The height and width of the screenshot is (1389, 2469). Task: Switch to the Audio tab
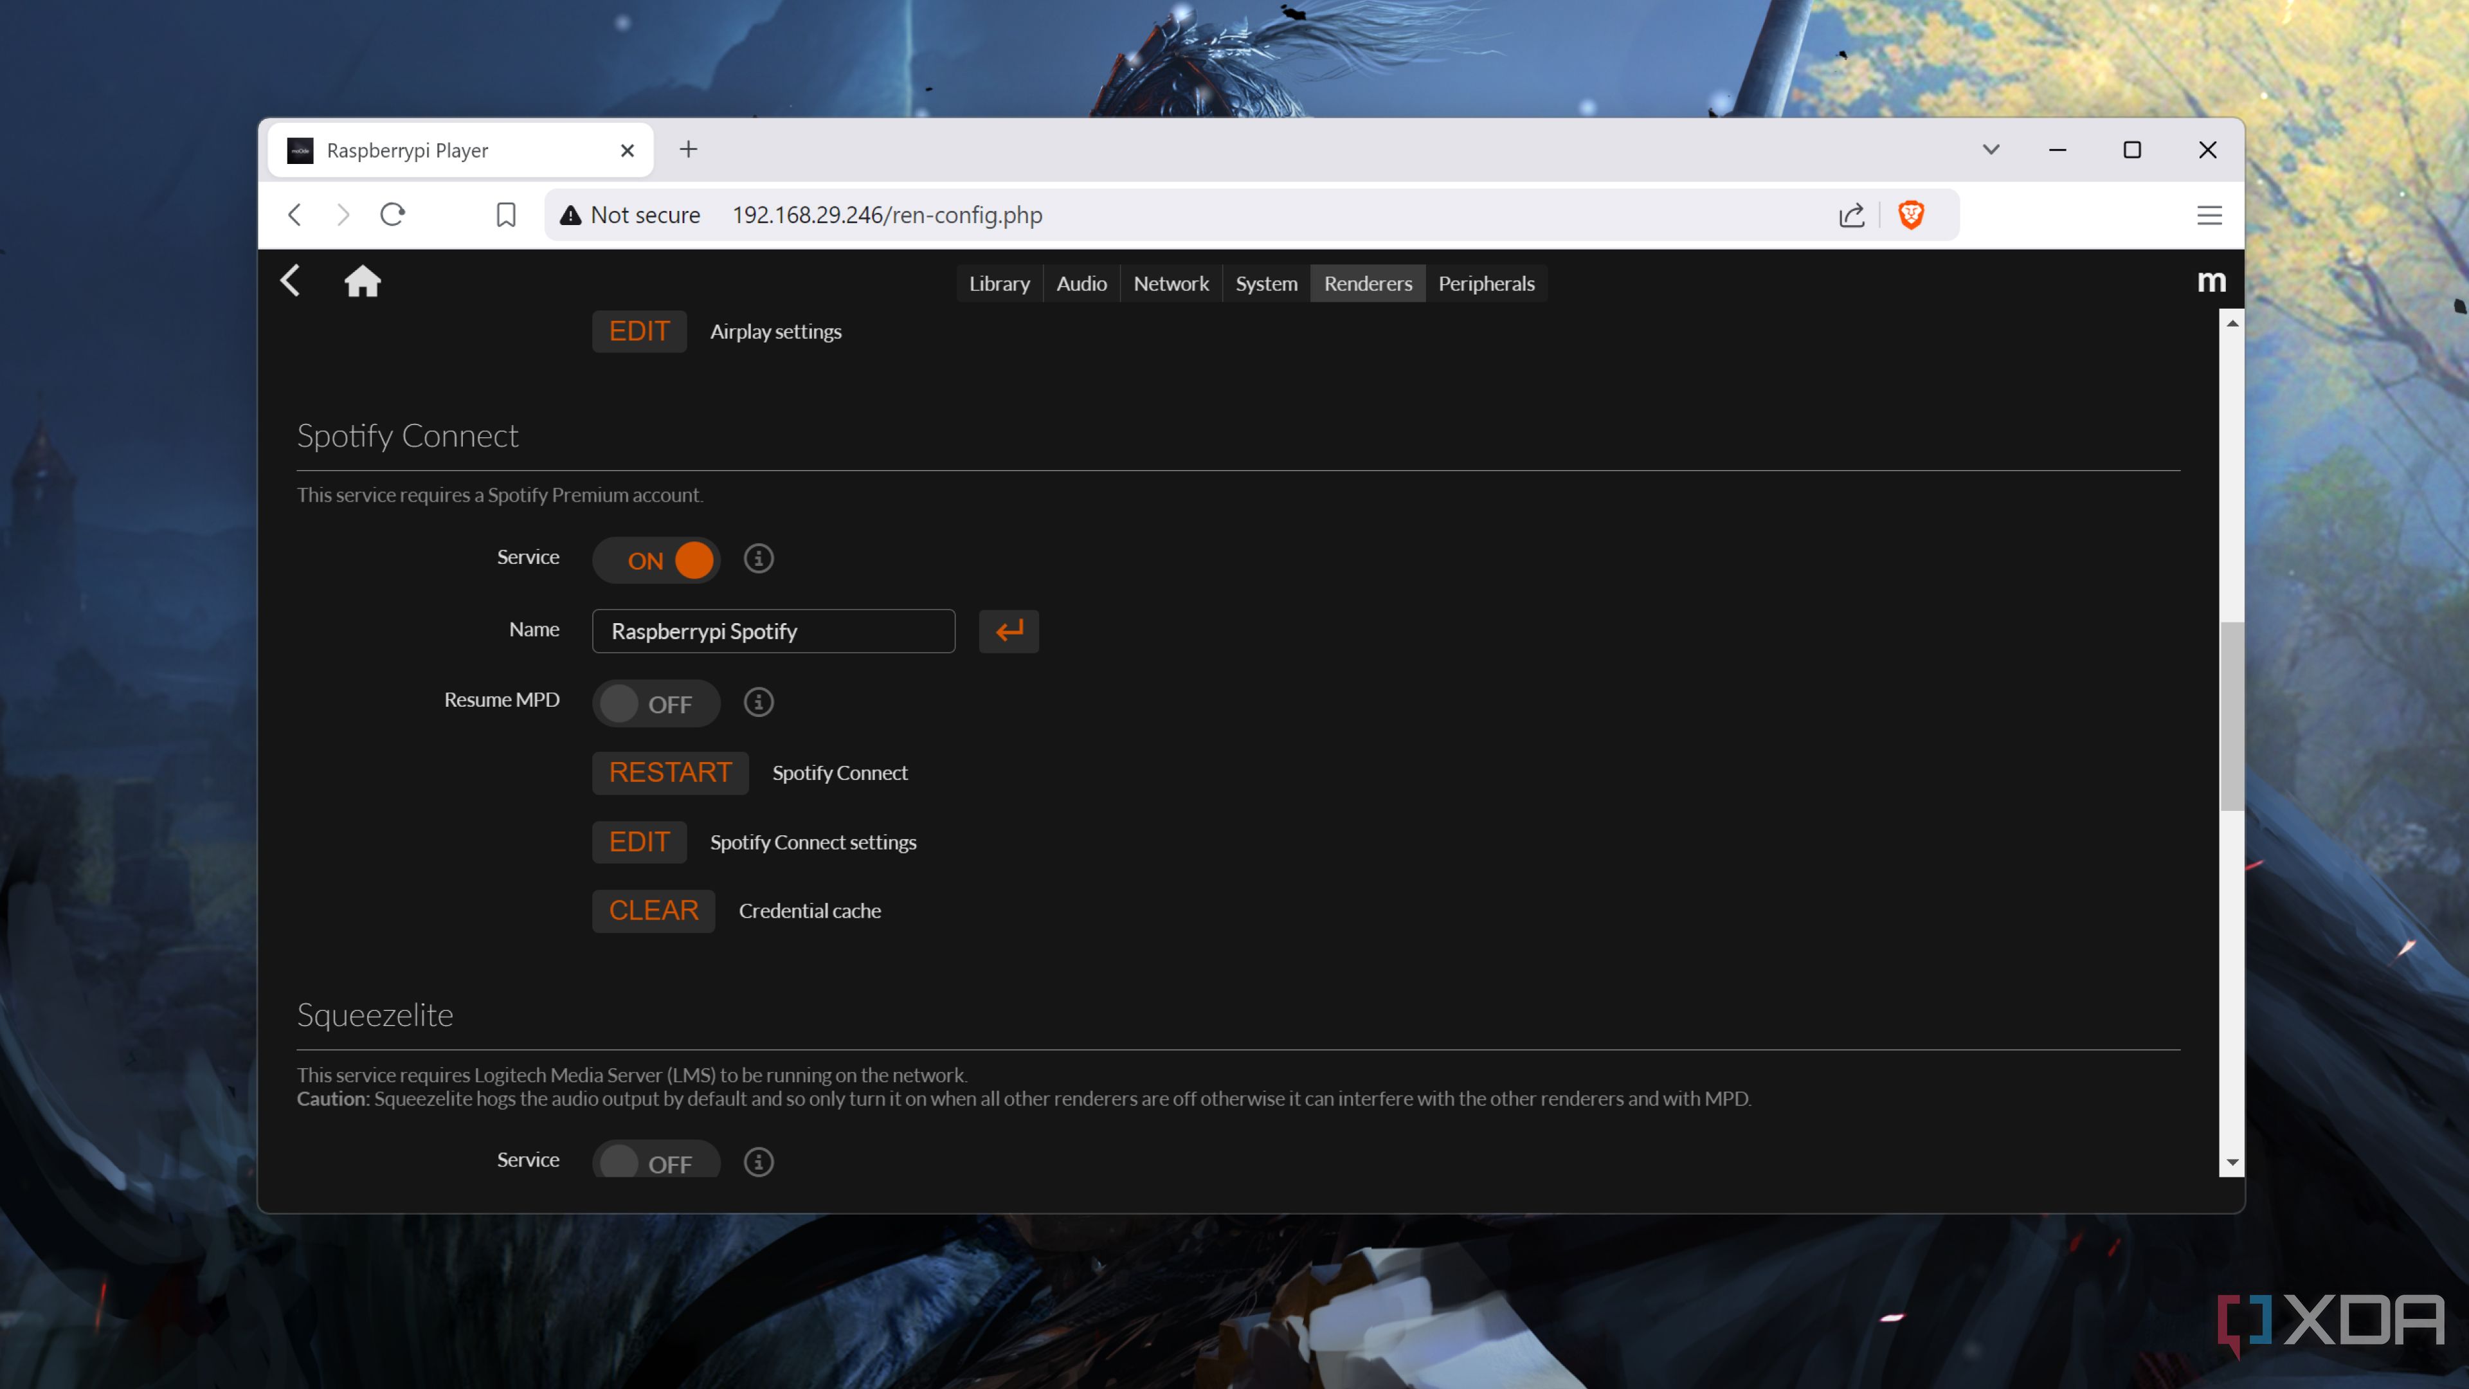(x=1081, y=284)
